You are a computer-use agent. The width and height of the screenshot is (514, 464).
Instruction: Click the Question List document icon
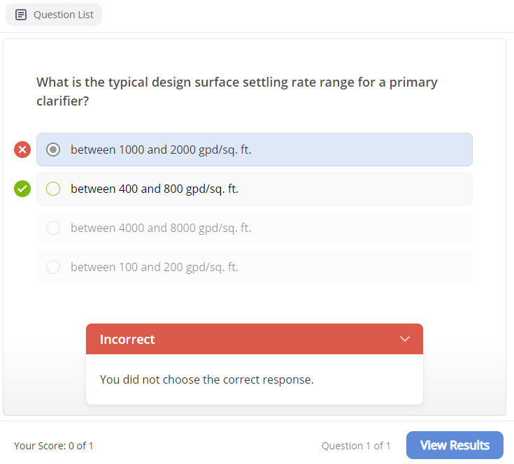21,15
